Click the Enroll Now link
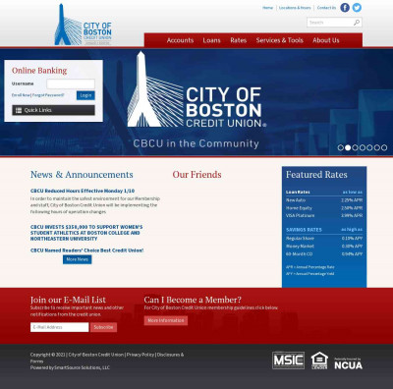This screenshot has width=393, height=389. click(x=21, y=95)
